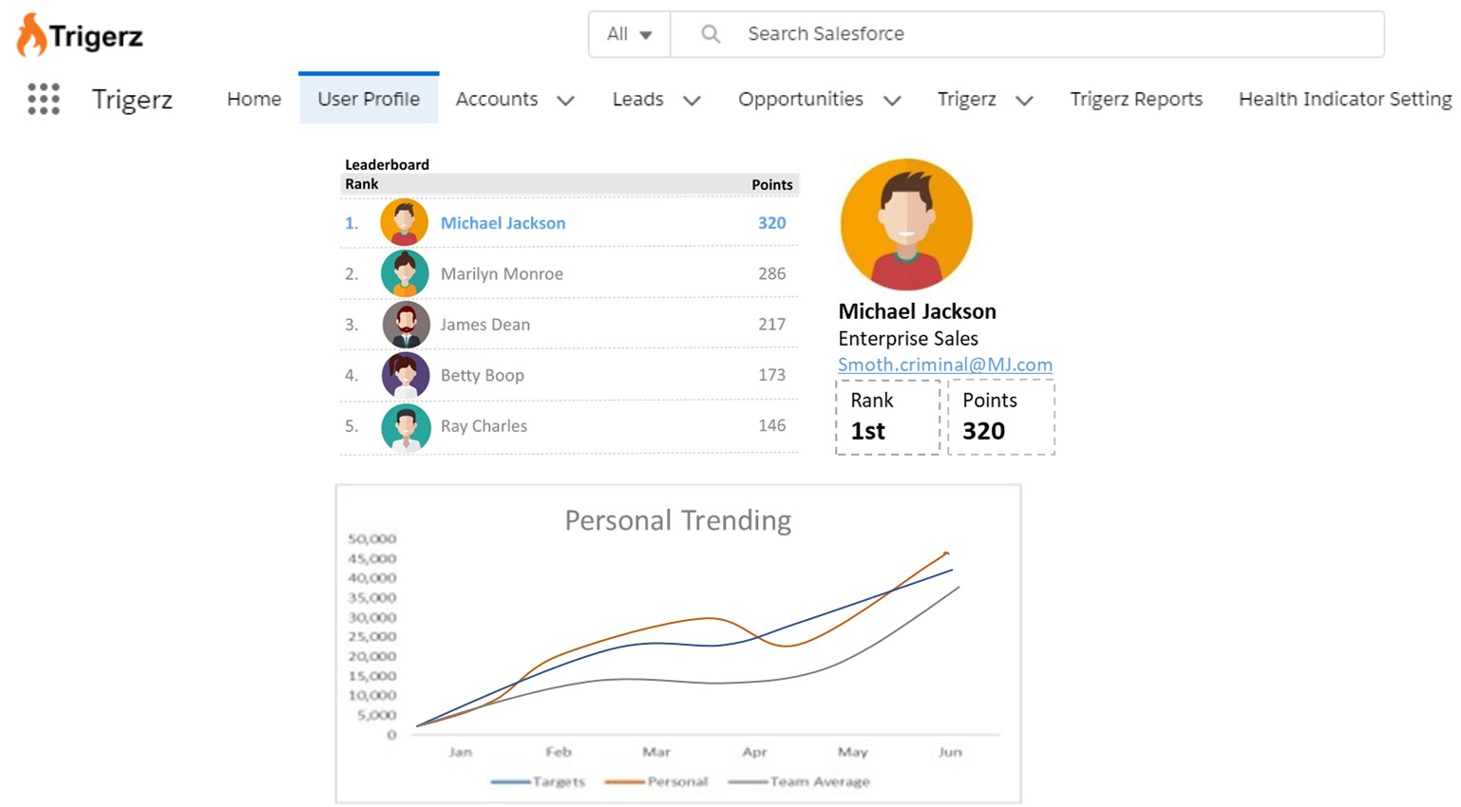The width and height of the screenshot is (1461, 807).
Task: Click the search magnifier icon
Action: pos(711,34)
